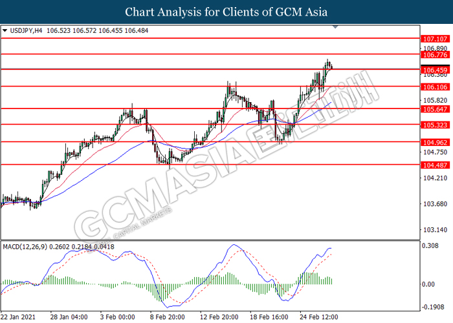Screen dimensions: 453x323
Task: Click the chart title banner text
Action: tap(226, 12)
